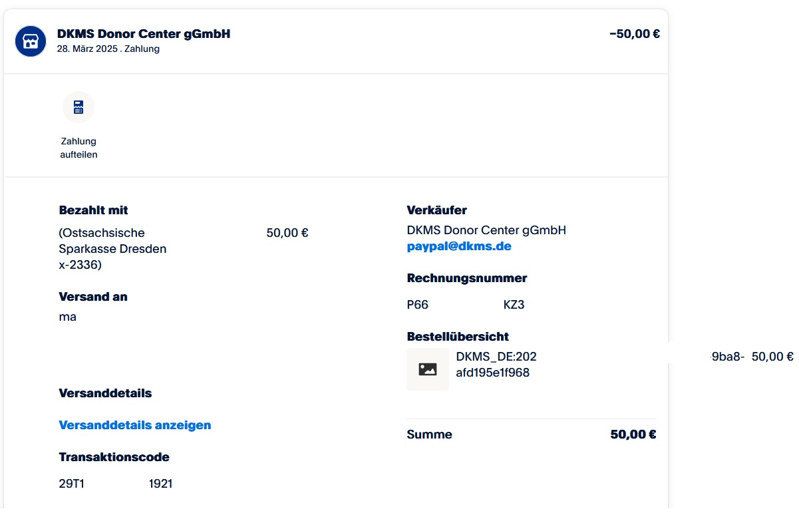Click the invoice number starting with P66
Screen dimensions: 799x527
466,305
